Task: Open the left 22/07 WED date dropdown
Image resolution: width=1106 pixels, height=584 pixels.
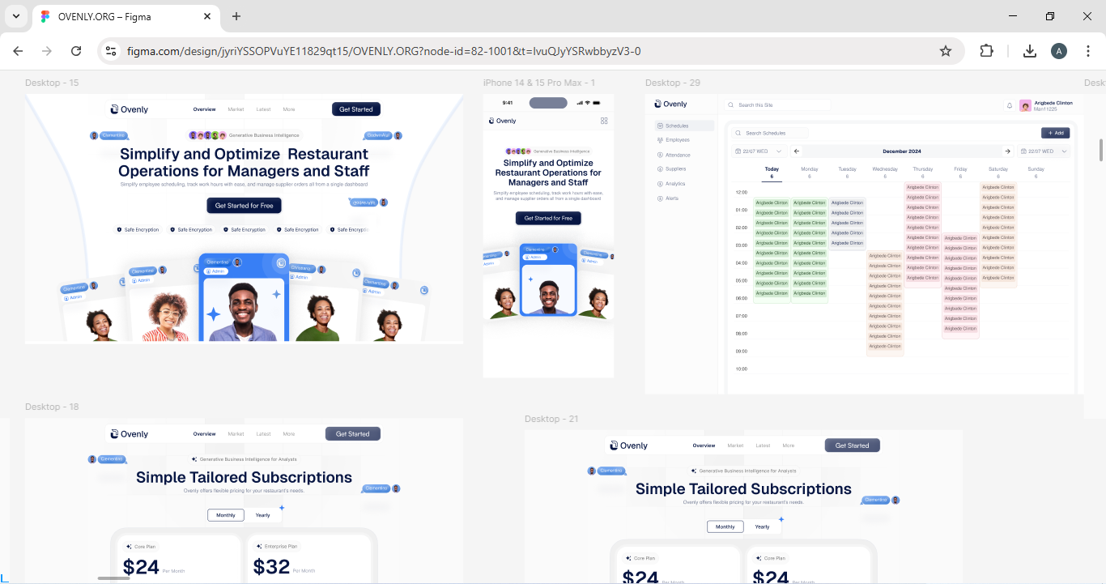Action: [x=759, y=151]
